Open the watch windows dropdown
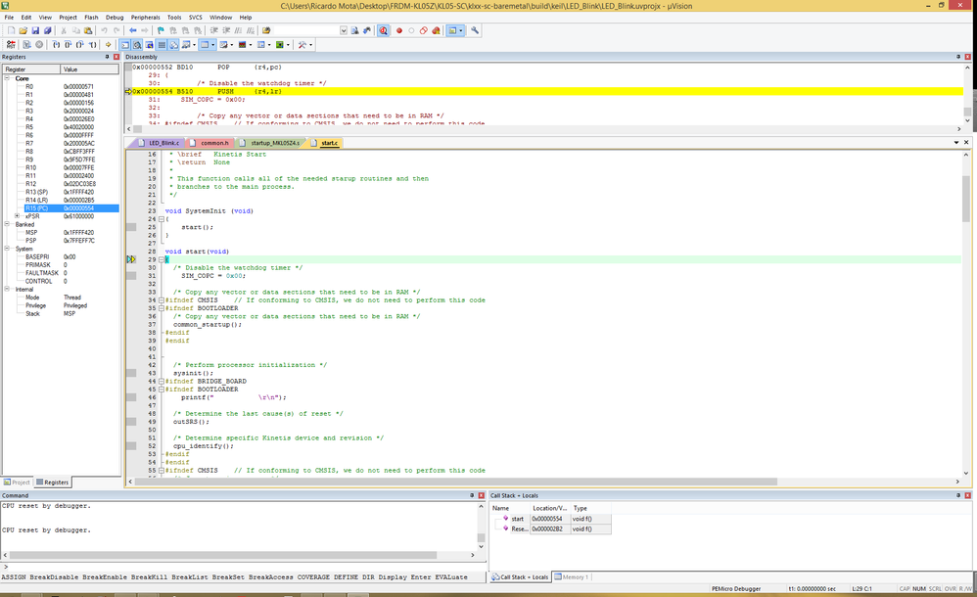This screenshot has height=597, width=977. point(195,45)
